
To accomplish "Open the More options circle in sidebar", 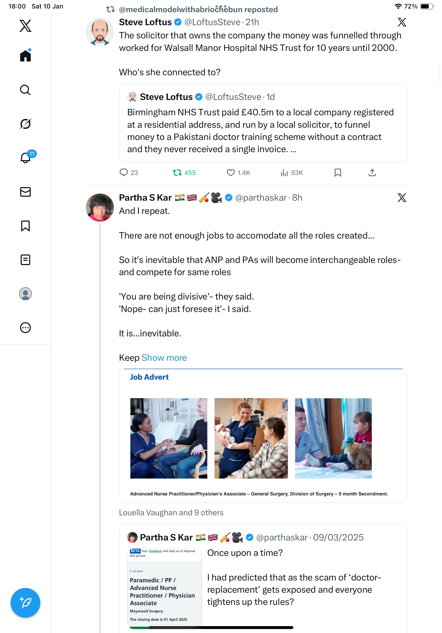I will 25,328.
